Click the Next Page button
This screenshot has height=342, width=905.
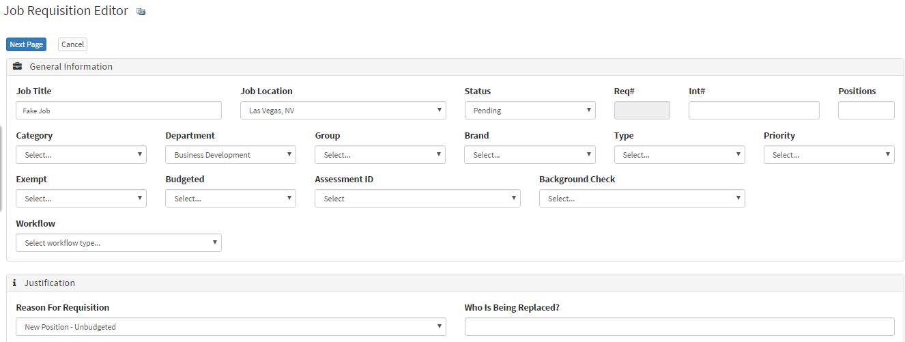coord(27,44)
